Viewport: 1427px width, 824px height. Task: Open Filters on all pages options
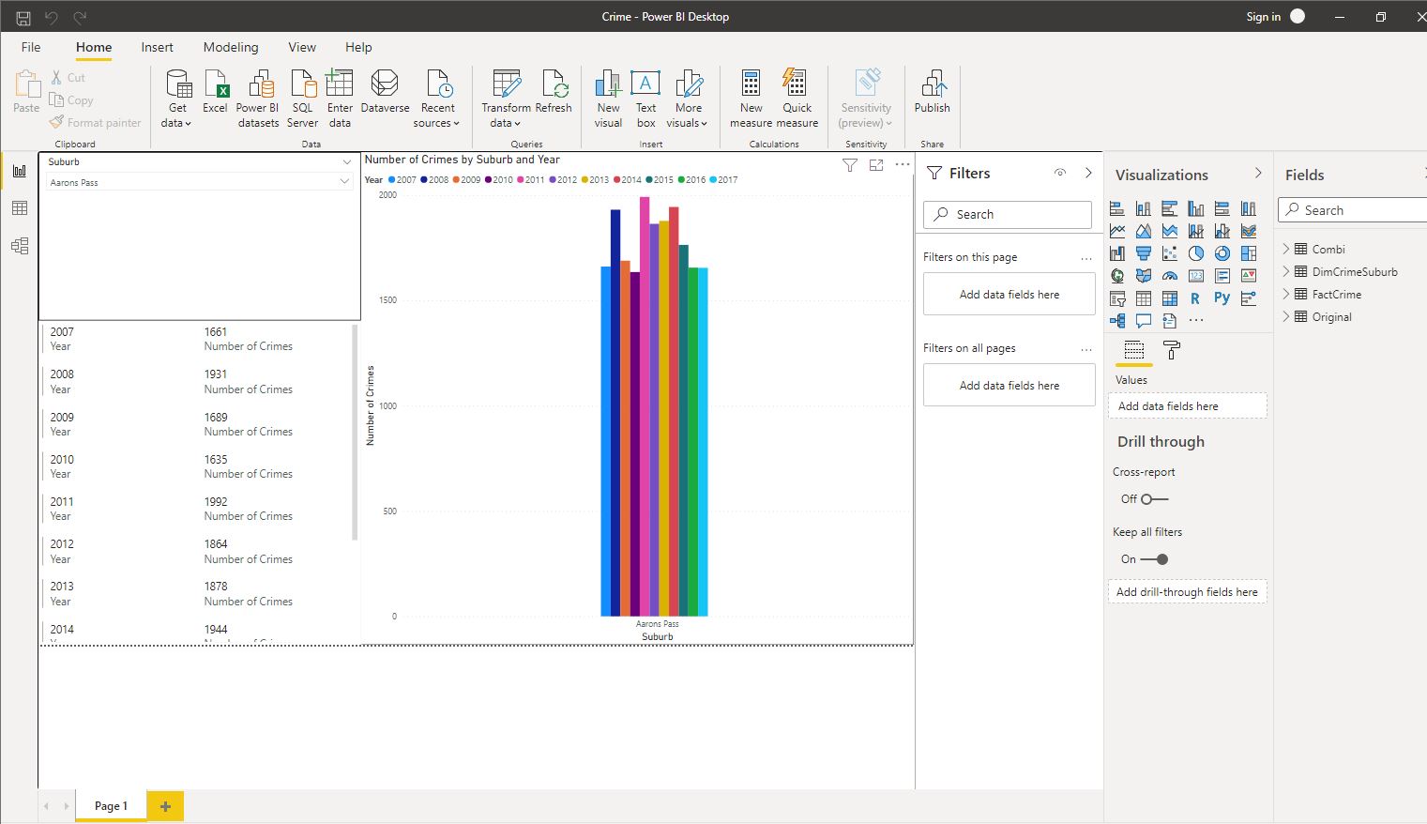(x=1086, y=349)
